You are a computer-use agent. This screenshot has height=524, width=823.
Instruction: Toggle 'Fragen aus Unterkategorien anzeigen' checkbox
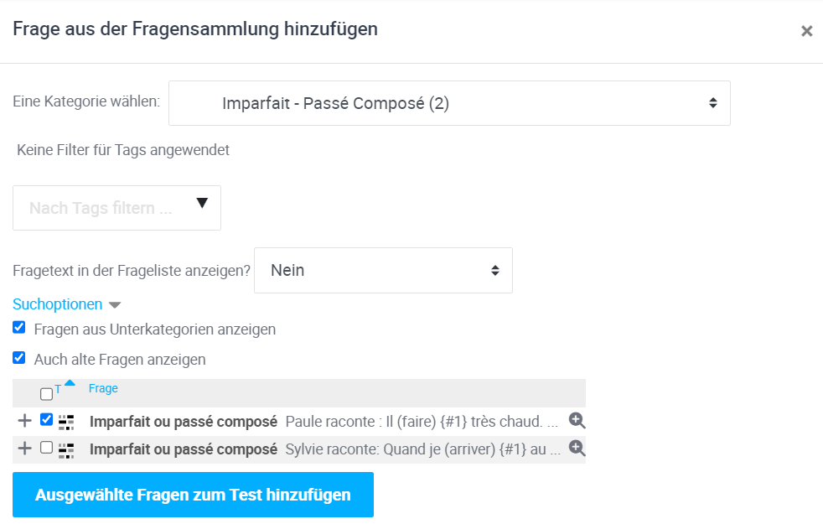19,329
